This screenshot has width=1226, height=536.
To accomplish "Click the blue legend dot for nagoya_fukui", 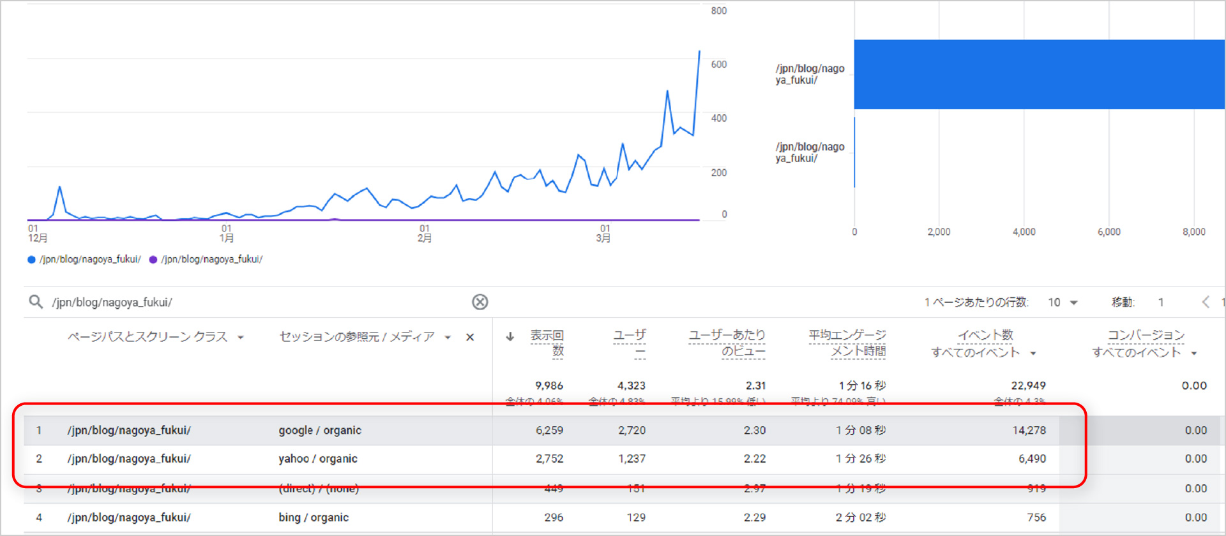I will 31,260.
